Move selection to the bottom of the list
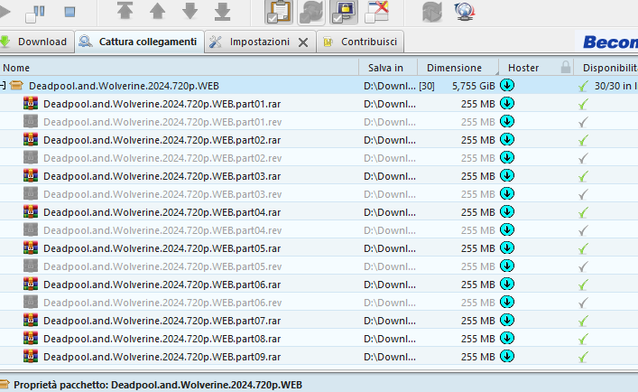638x392 pixels. pyautogui.click(x=223, y=11)
